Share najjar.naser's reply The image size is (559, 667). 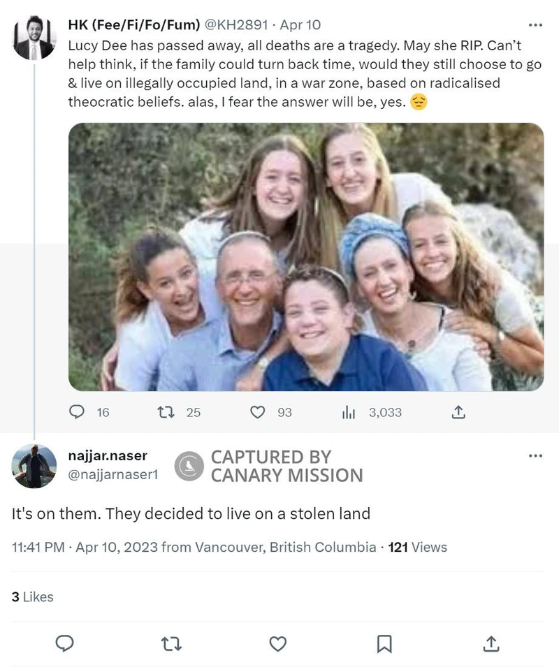(x=491, y=643)
